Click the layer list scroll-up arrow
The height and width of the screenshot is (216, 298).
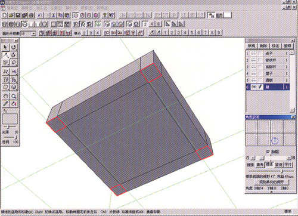(292, 53)
